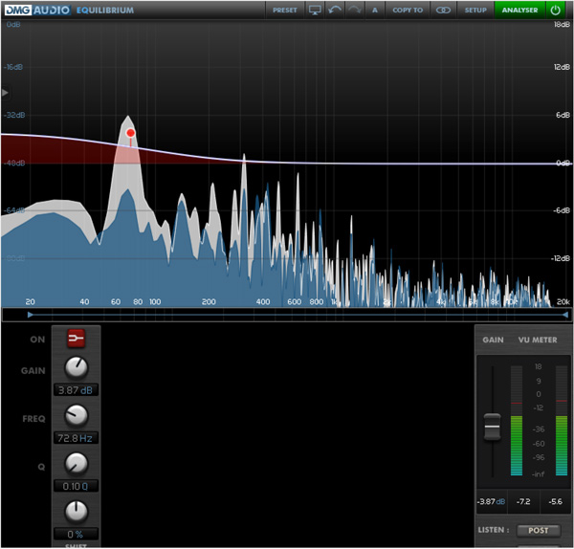Screen dimensions: 574x549
Task: Click the redo arrow in the toolbar
Action: coord(354,10)
